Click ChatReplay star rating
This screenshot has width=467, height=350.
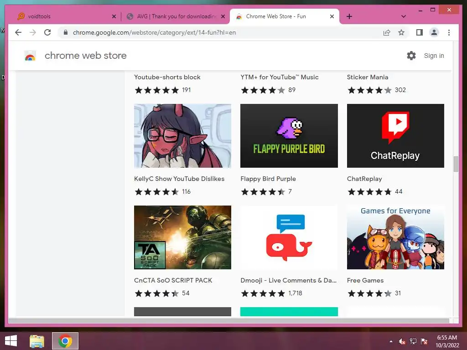369,192
